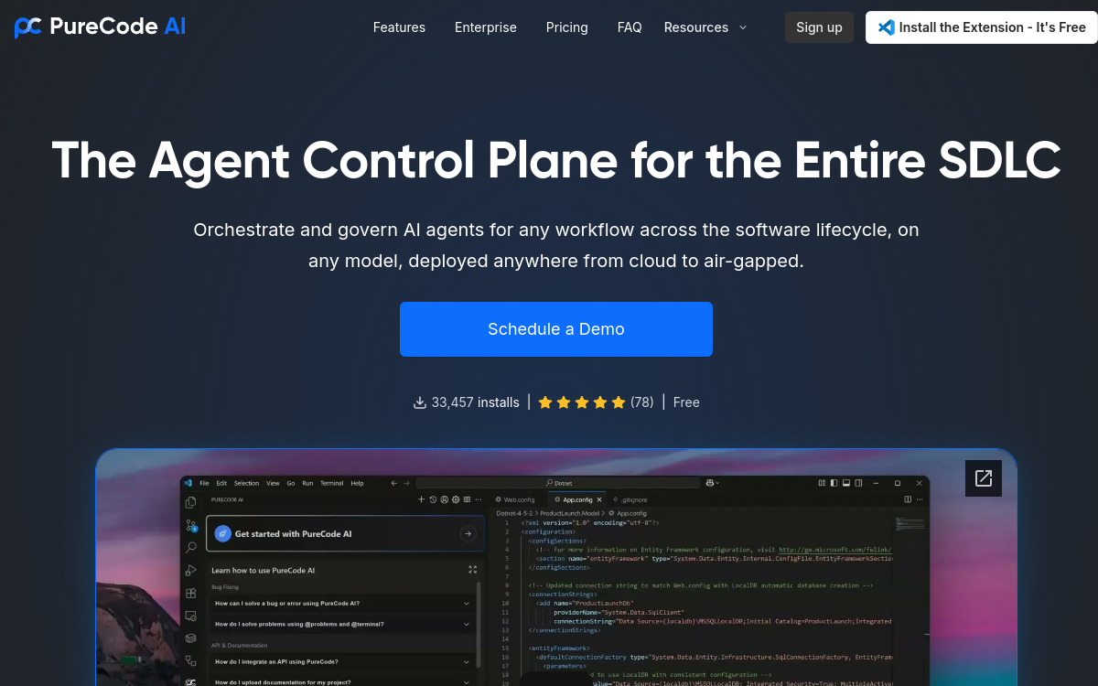The image size is (1098, 686).
Task: Click the VS Code editor minimap
Action: 910,525
